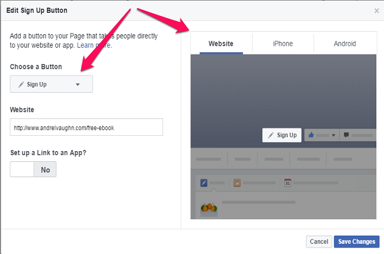This screenshot has height=254, width=384.
Task: Click the thumbs-up Like icon in preview
Action: [311, 135]
